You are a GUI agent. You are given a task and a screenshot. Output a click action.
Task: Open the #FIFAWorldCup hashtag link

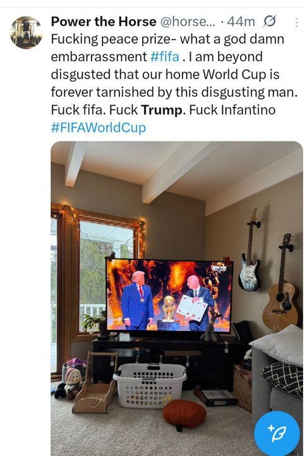99,128
